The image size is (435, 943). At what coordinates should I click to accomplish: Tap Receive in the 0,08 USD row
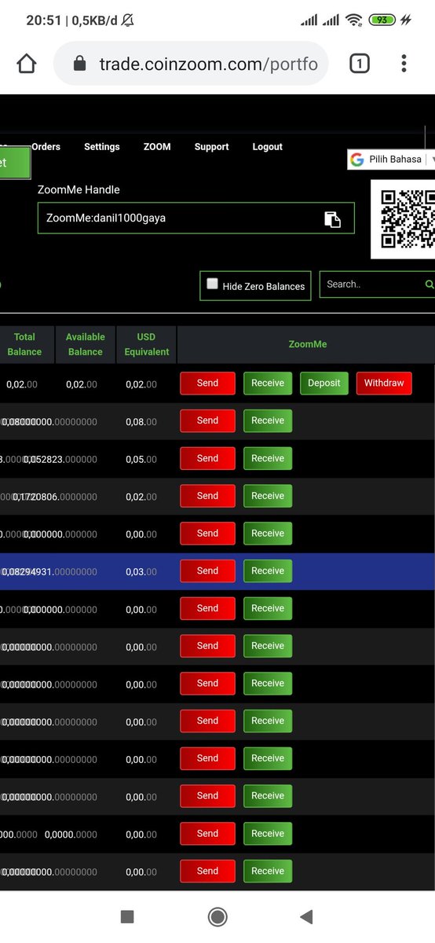[268, 421]
